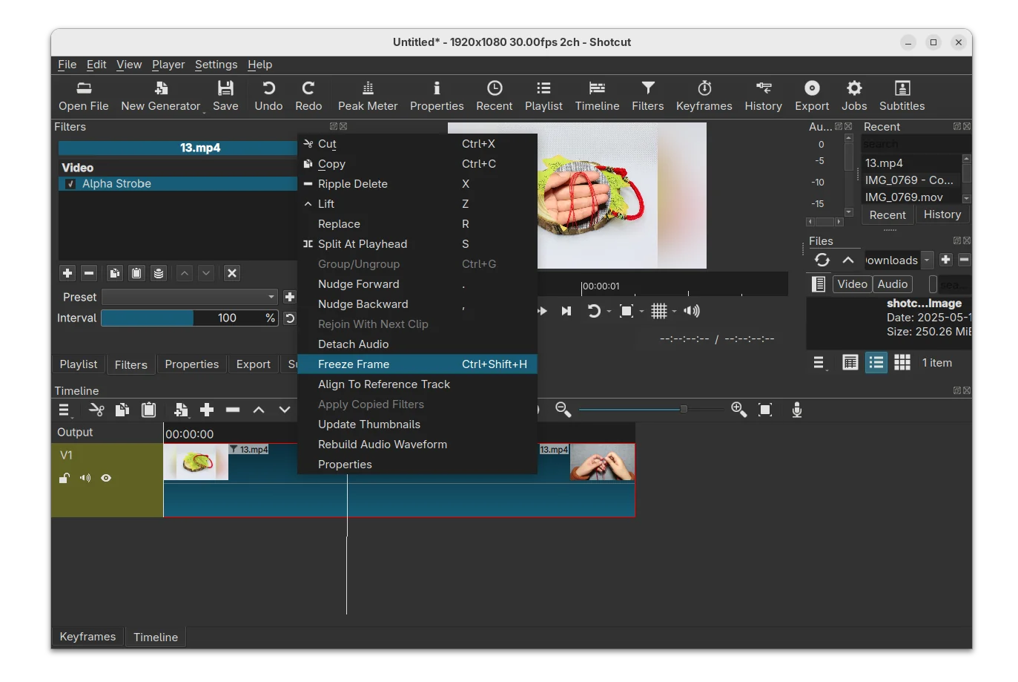Record audio with microphone icon
Screen dimensions: 1018x682
click(797, 410)
